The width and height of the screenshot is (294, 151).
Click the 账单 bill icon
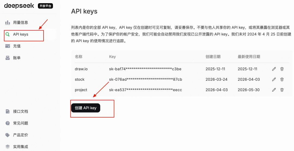click(8, 58)
